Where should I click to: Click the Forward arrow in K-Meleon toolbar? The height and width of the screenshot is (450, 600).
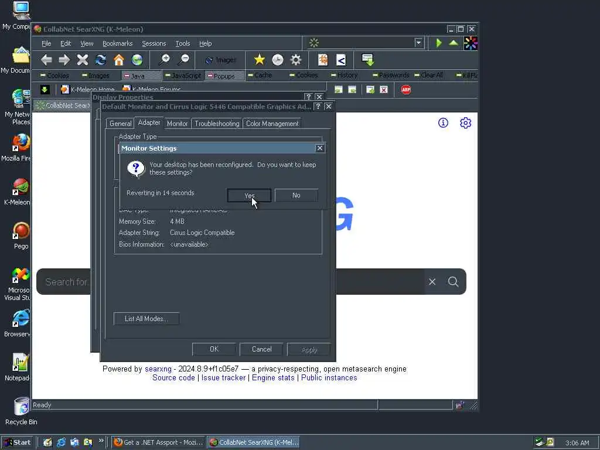(64, 60)
